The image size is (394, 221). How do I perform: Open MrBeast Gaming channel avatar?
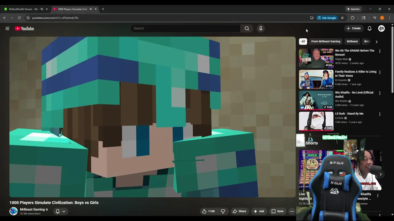pos(14,211)
